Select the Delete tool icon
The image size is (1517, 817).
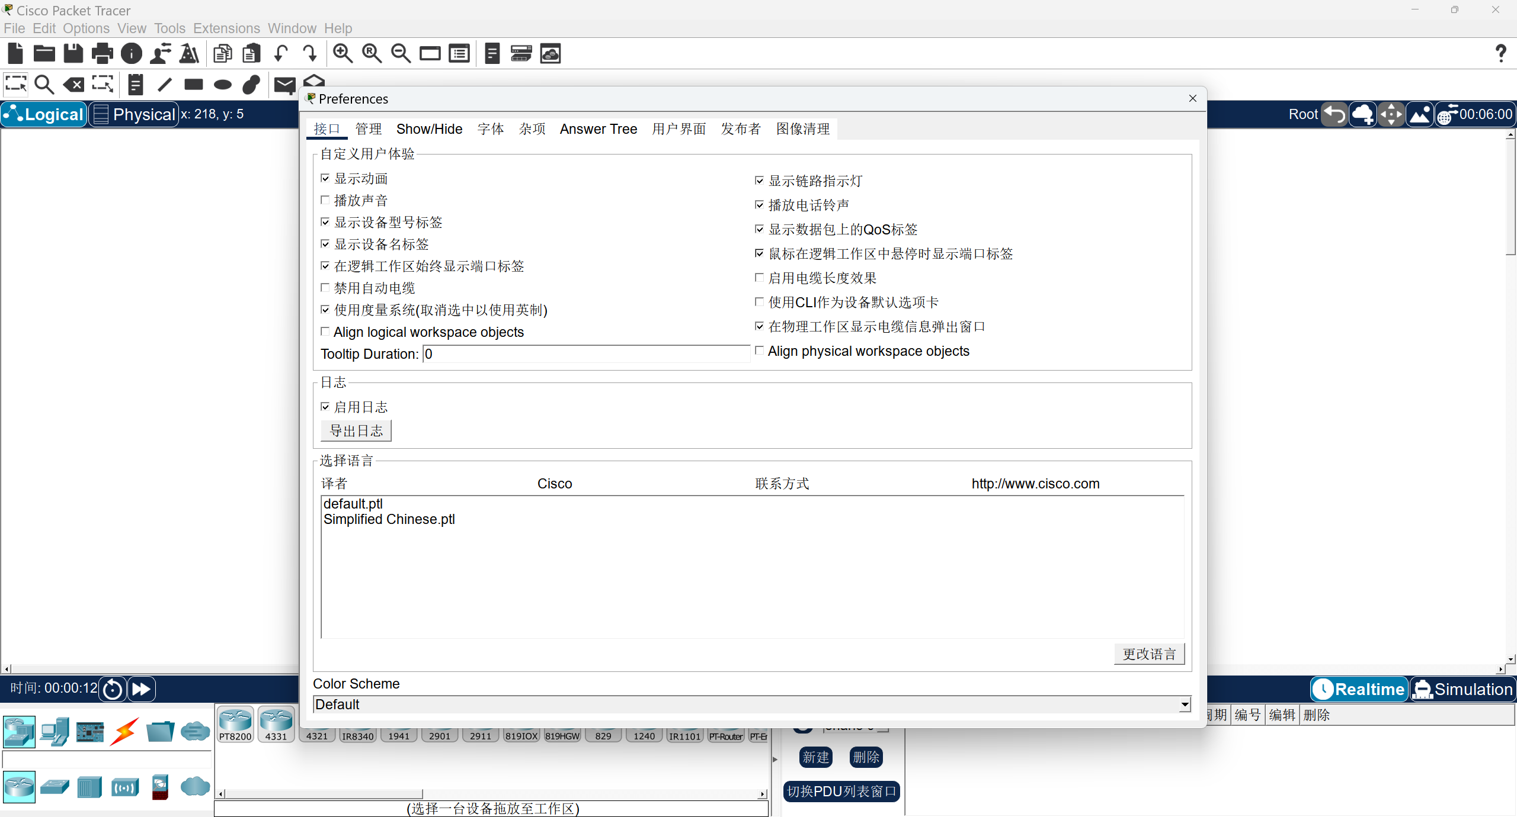click(73, 85)
